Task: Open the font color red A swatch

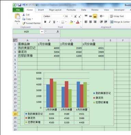Action: click(78, 22)
